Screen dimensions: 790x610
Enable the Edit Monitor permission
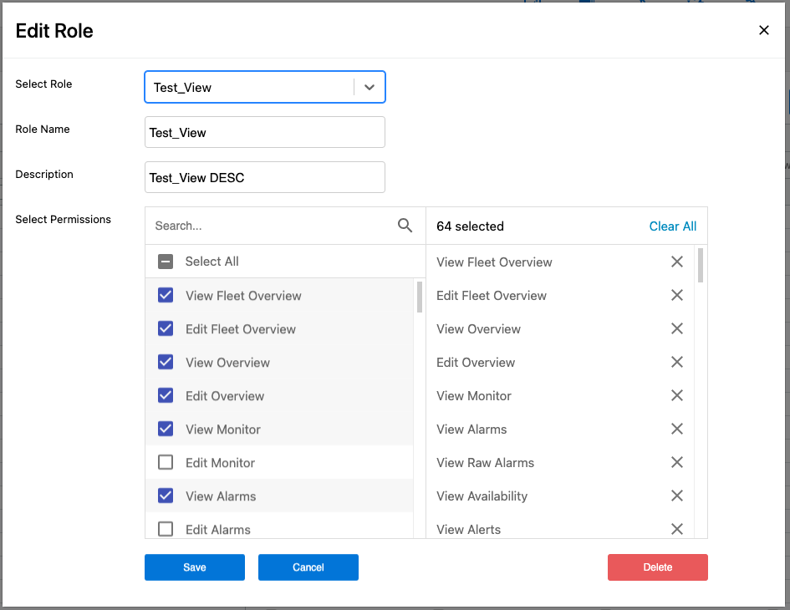[x=166, y=462]
